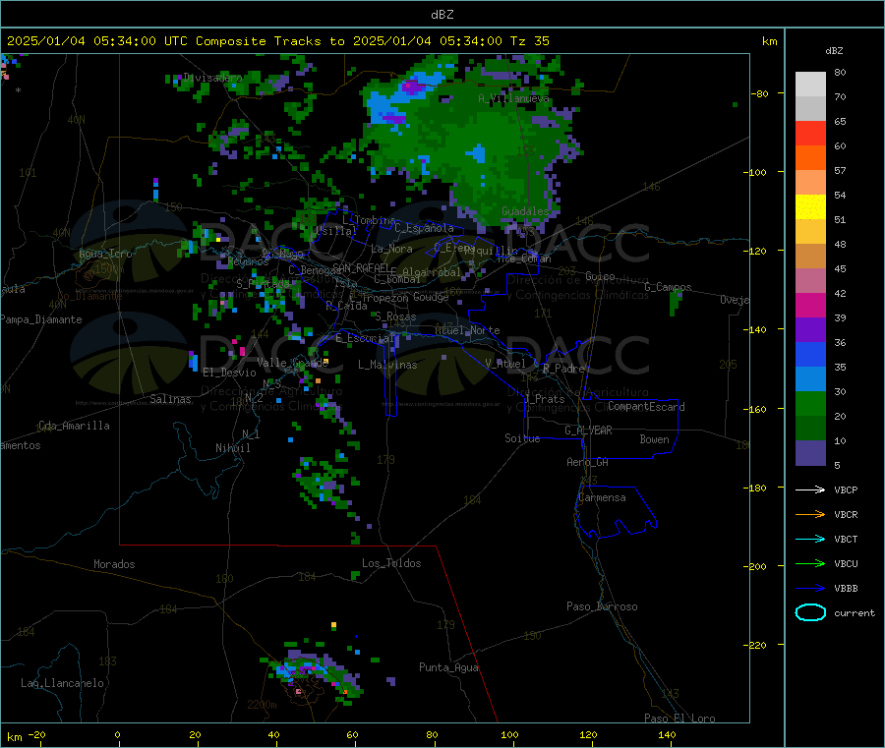Click the 'Nihuil' map label
This screenshot has width=885, height=748.
[x=232, y=448]
